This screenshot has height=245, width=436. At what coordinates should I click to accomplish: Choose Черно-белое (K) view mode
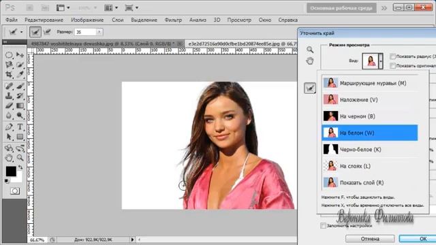pyautogui.click(x=370, y=150)
